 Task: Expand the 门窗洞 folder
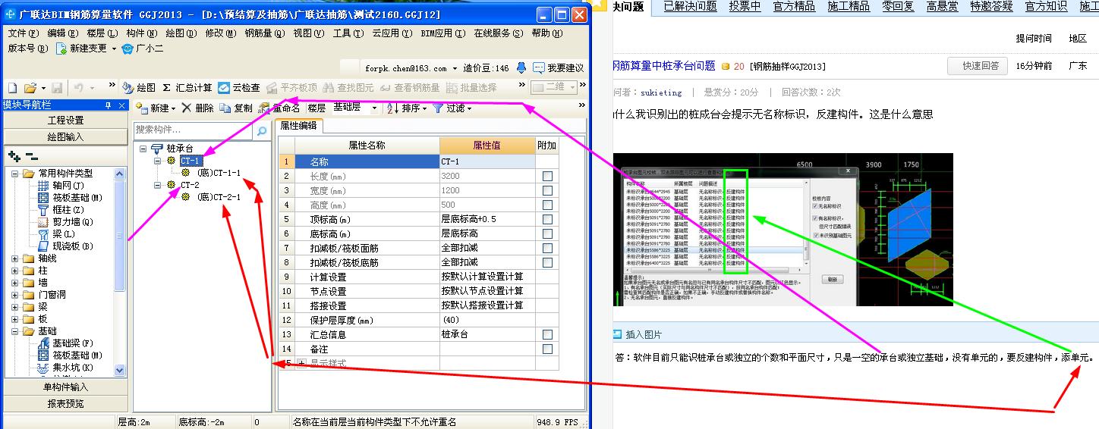(15, 295)
